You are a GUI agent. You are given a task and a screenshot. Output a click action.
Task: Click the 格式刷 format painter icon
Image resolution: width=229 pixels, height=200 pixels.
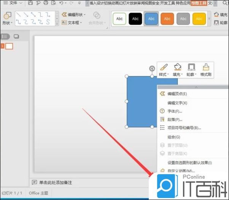coord(206,70)
